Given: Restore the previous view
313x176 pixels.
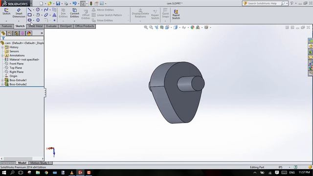Looking at the screenshot, I should 156,27.
